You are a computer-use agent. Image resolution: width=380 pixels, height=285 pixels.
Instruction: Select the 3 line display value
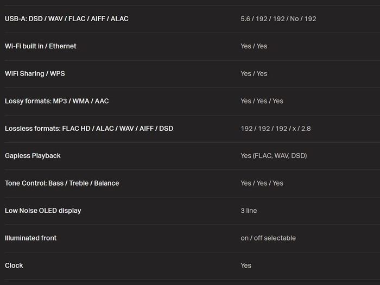coord(249,211)
